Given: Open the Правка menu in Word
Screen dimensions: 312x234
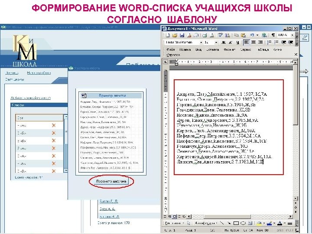Looking at the screenshot, I should click(x=185, y=49).
